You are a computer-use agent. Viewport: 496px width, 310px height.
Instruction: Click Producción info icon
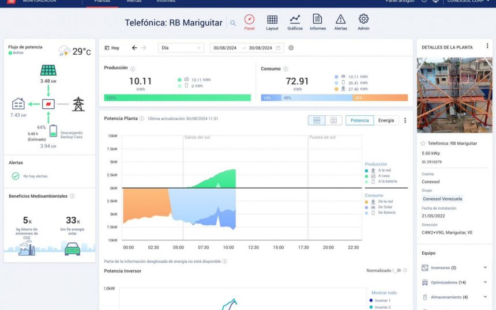(133, 69)
